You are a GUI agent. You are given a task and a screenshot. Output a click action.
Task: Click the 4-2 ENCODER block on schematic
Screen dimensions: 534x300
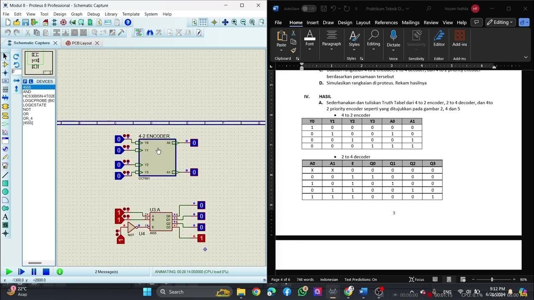point(157,157)
